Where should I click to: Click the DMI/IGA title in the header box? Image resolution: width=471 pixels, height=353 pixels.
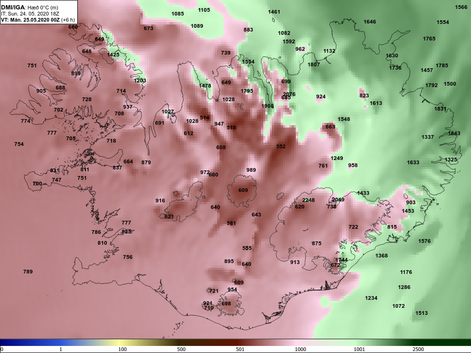point(13,8)
